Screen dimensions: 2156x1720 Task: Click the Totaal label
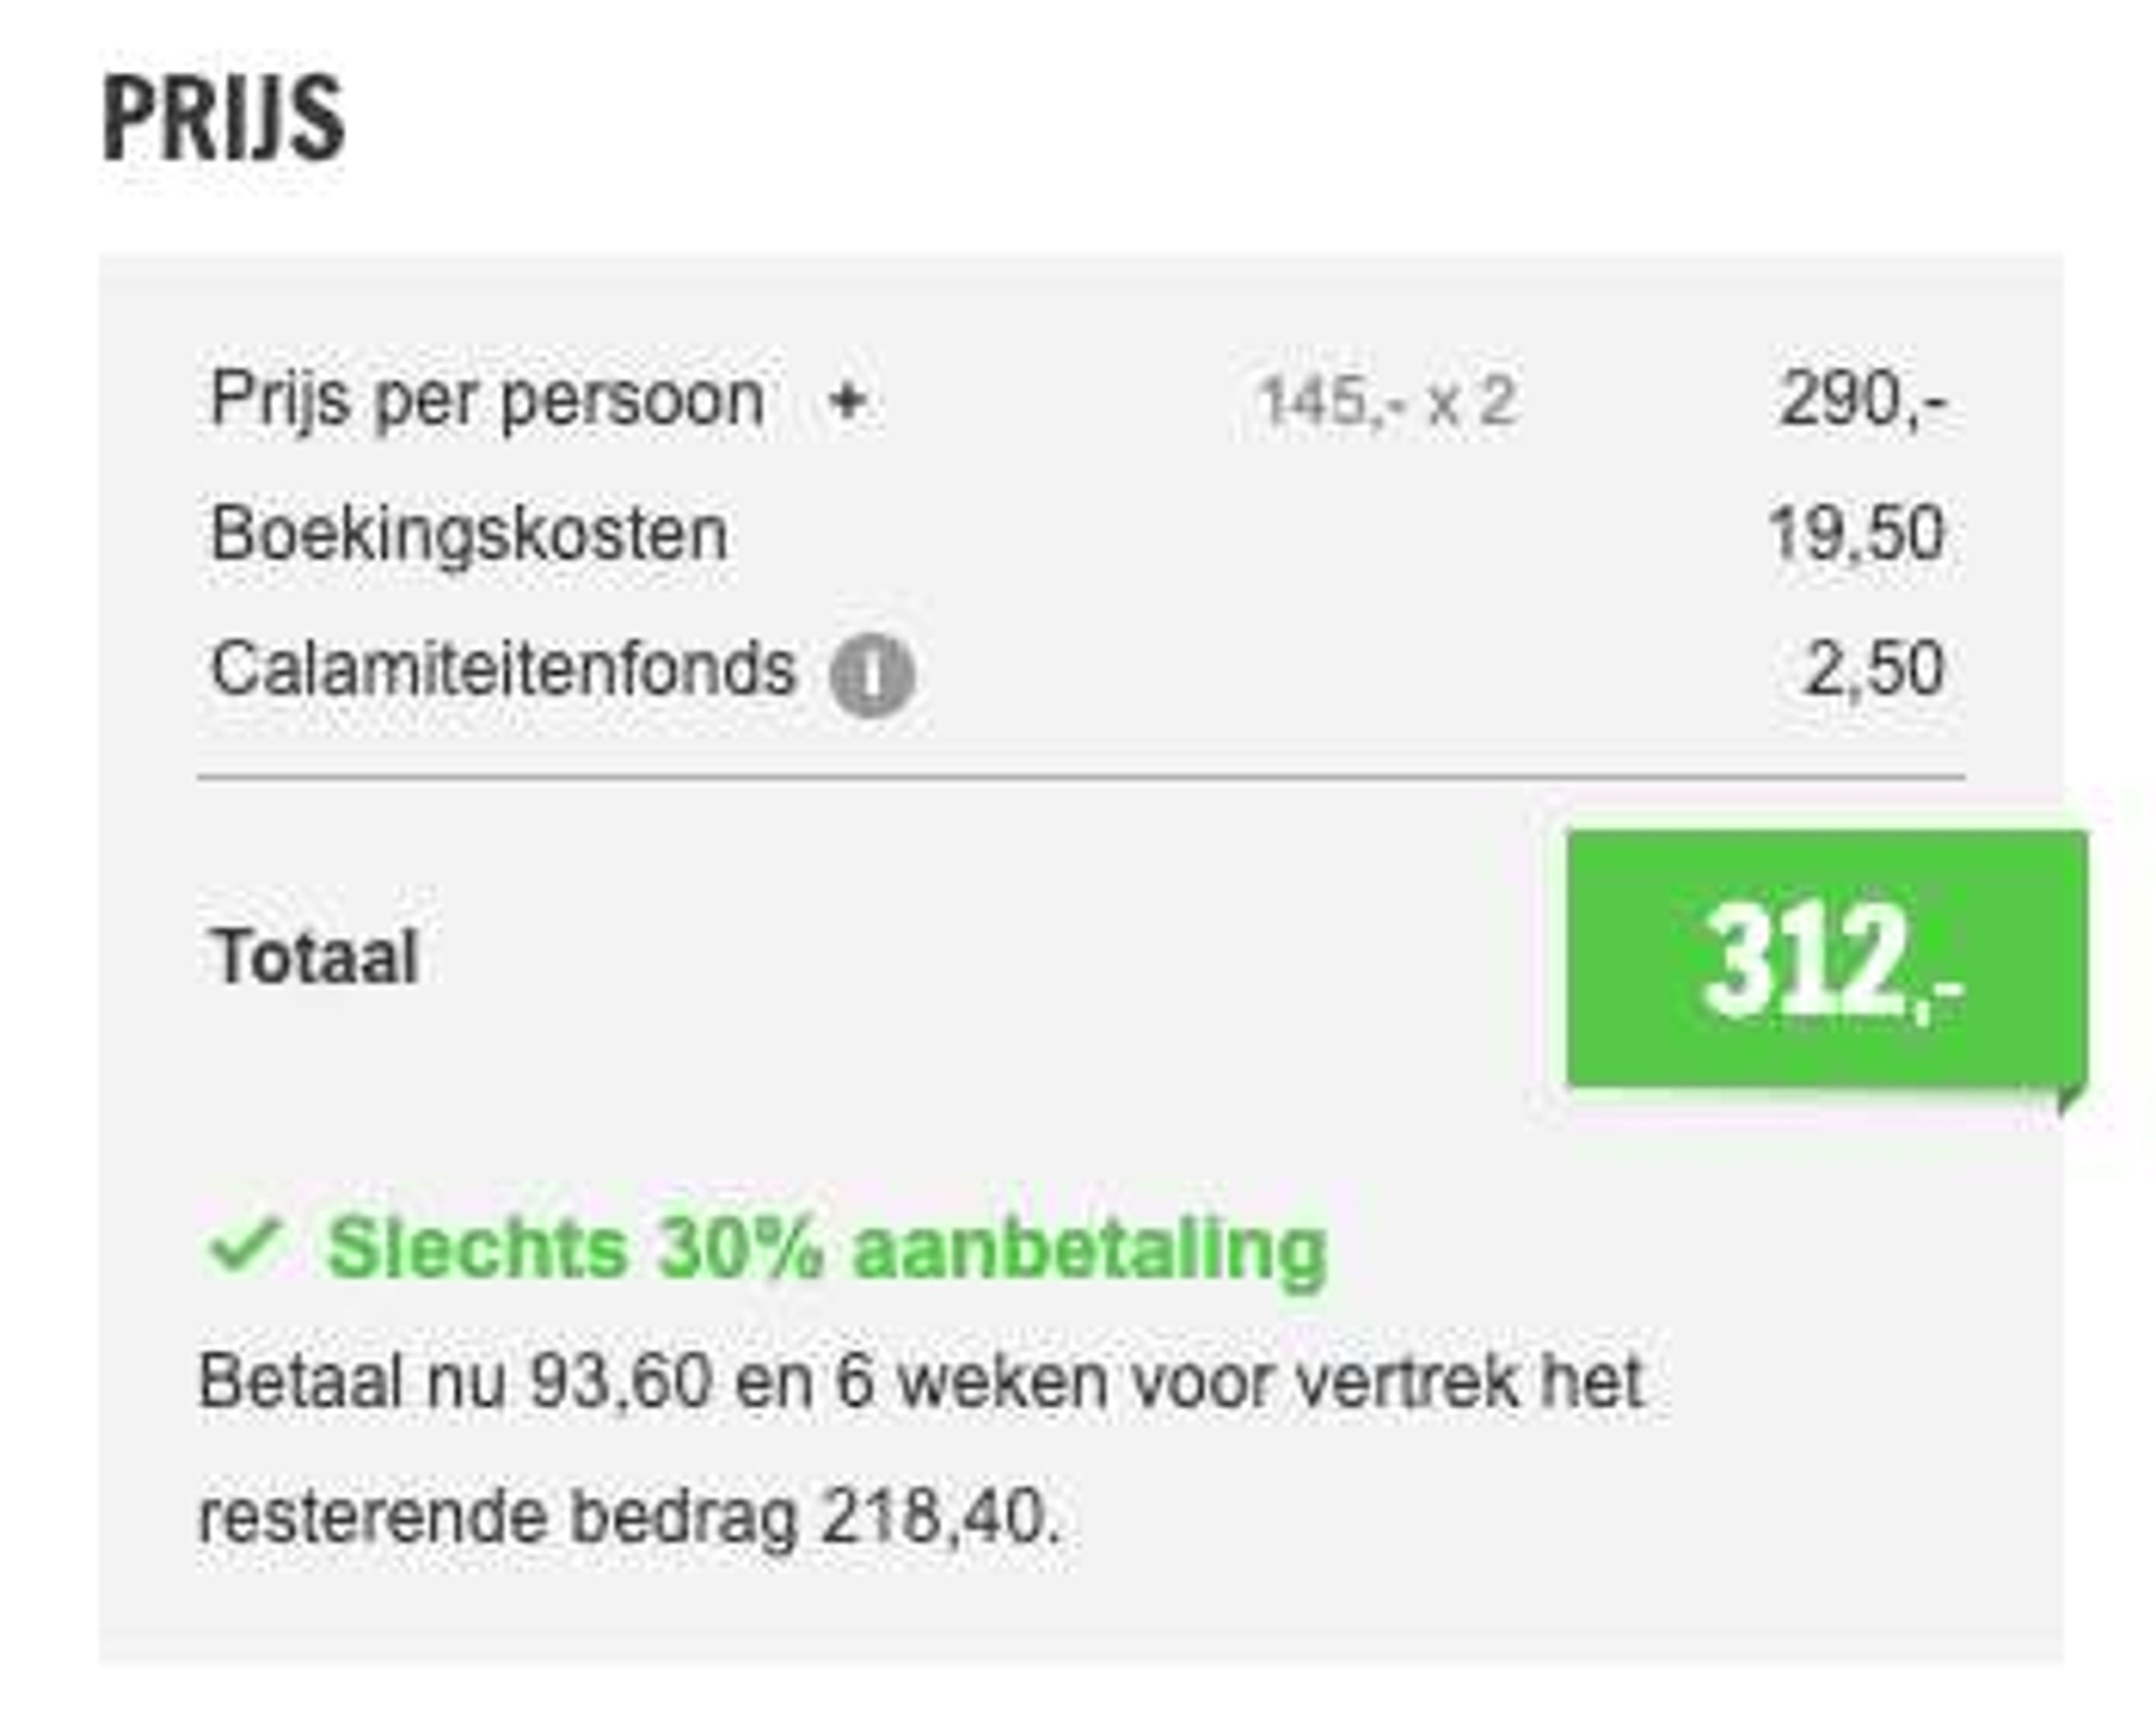click(x=313, y=957)
